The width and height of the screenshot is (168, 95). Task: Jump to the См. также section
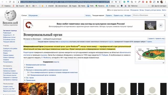point(30,78)
